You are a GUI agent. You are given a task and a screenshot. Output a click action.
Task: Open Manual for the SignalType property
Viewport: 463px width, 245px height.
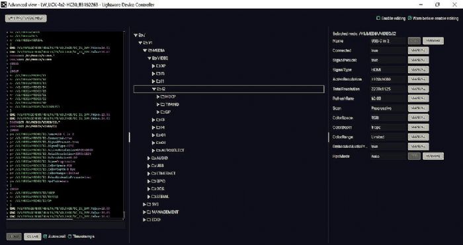click(x=418, y=70)
